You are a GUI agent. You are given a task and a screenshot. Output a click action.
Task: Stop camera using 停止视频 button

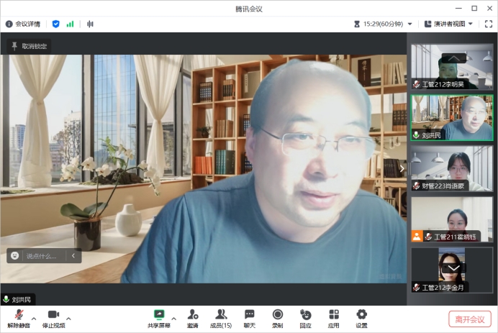click(x=53, y=316)
